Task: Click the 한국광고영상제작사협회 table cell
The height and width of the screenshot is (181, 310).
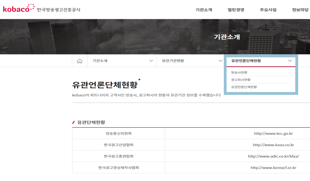Action: (x=119, y=168)
